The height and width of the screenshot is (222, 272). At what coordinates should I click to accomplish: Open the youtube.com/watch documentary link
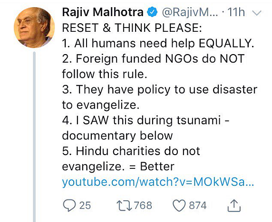point(158,182)
